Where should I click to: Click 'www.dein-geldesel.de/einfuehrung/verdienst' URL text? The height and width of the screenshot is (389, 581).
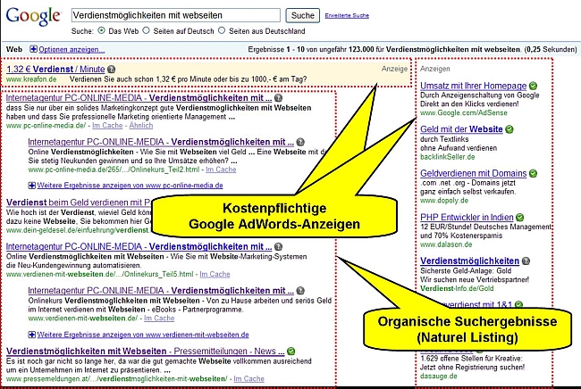pyautogui.click(x=78, y=230)
